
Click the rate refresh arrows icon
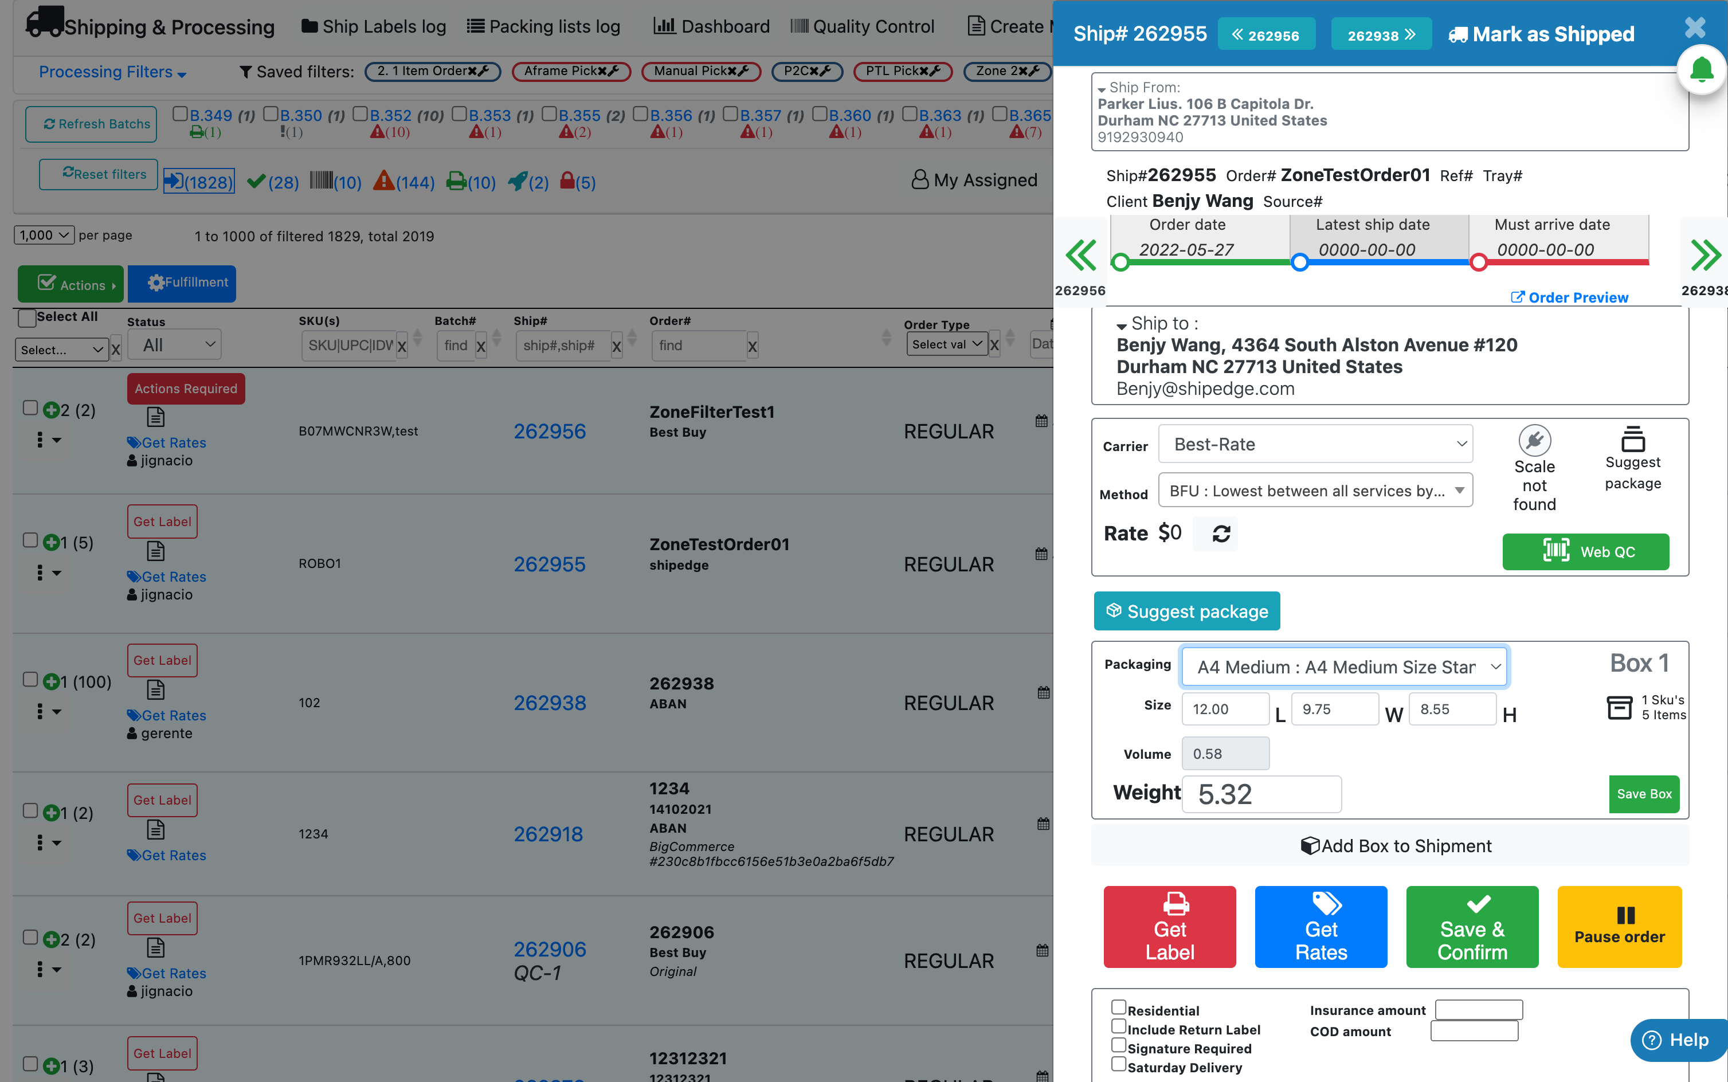[x=1221, y=533]
